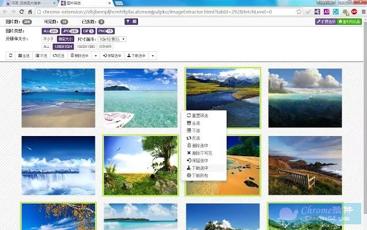Click the purple AD extension icon
This screenshot has height=230, width=367.
327,12
